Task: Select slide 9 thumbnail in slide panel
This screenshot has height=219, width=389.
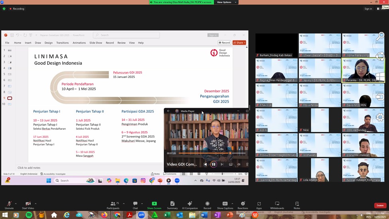Action: (10, 98)
